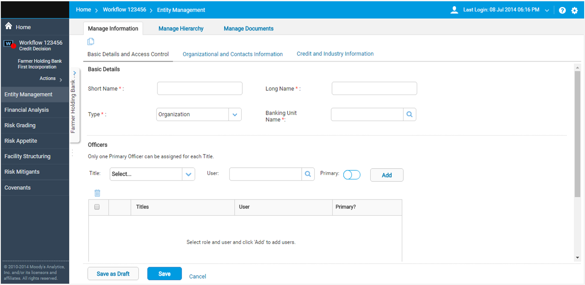Click the user profile icon in header

(454, 10)
